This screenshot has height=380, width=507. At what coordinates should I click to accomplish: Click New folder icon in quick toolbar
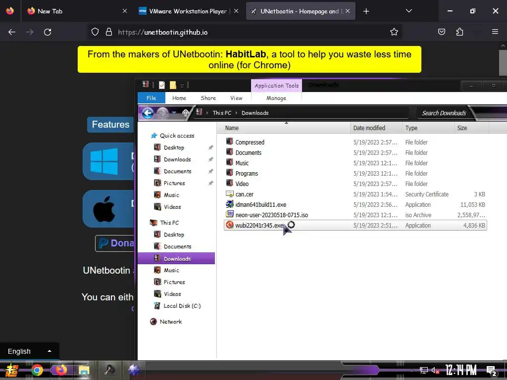(x=173, y=85)
